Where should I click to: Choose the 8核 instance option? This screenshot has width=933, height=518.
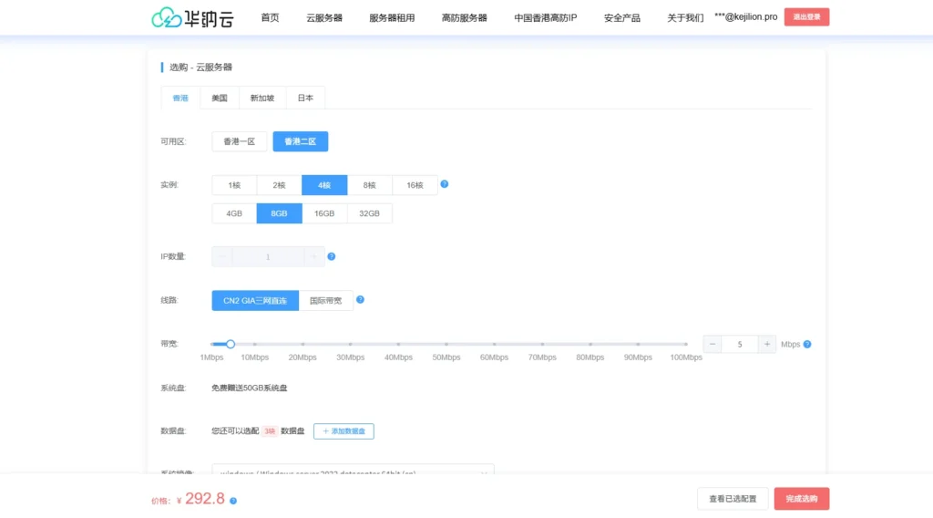(370, 185)
